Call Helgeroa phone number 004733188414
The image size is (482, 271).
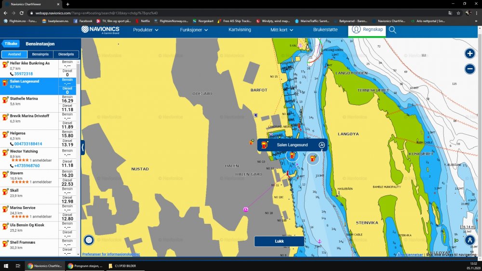(x=28, y=143)
